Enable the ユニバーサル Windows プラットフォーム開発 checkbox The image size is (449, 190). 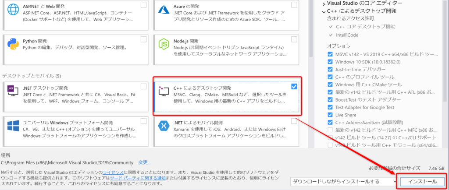143,121
